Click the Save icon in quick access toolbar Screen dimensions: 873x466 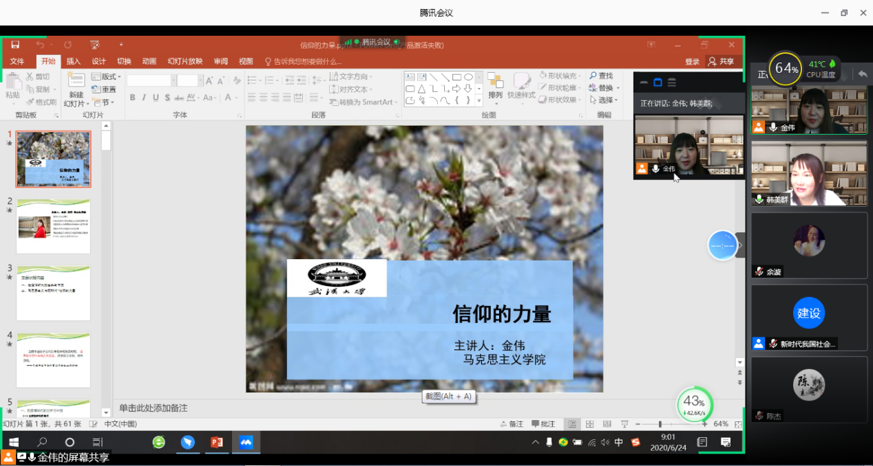[x=15, y=45]
